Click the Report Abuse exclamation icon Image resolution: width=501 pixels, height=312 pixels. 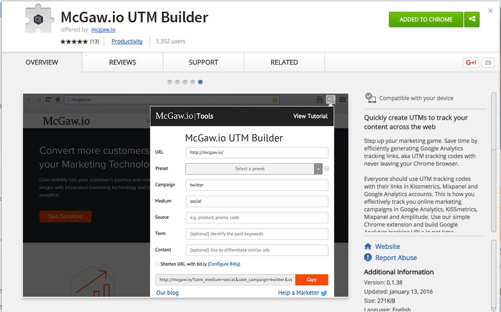(368, 258)
